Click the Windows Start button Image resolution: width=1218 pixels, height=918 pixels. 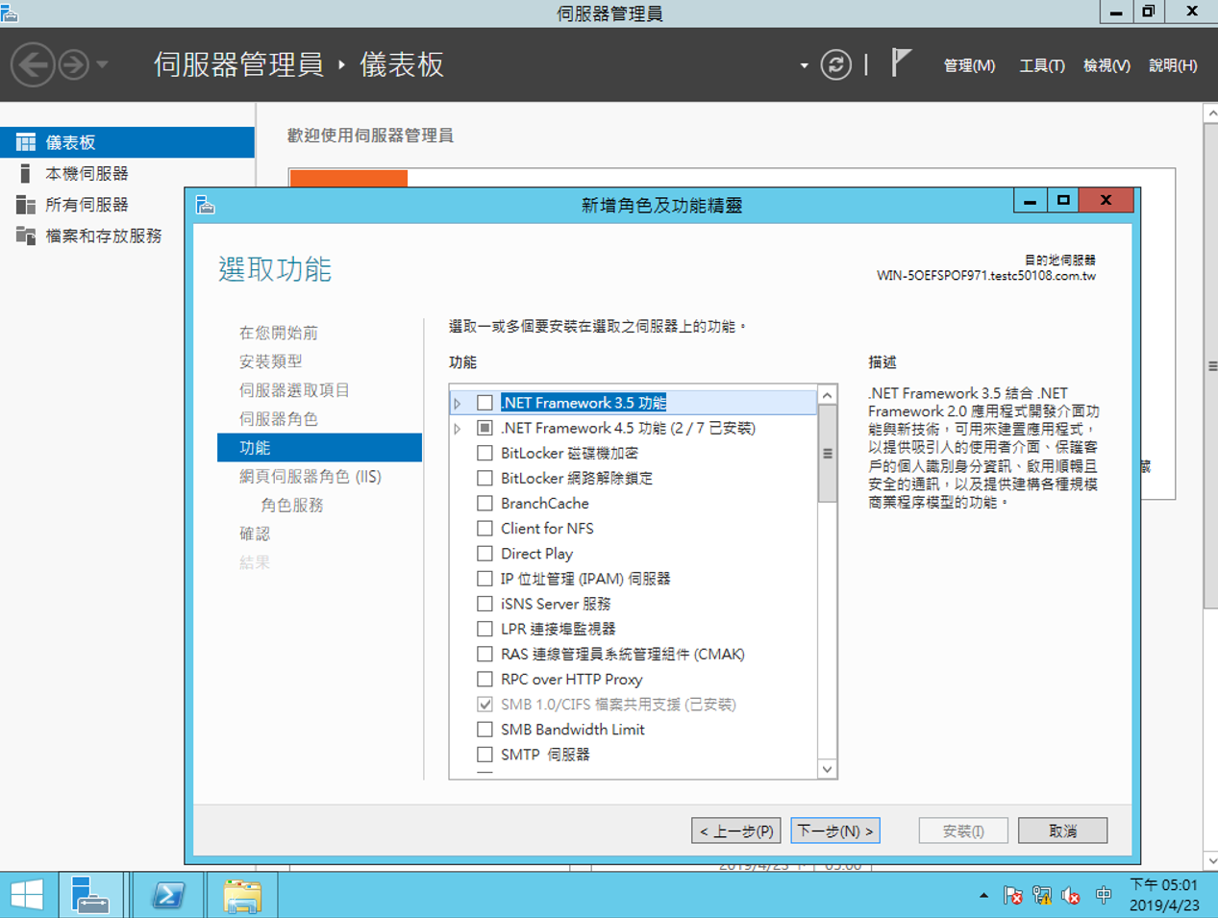point(27,896)
